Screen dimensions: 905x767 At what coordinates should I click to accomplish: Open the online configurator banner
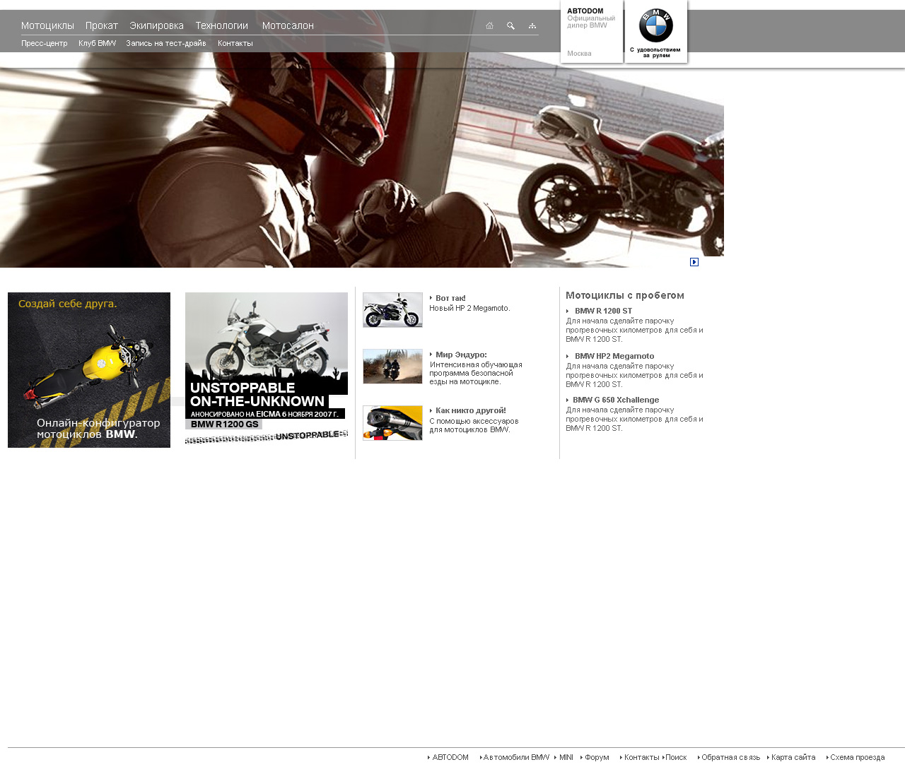pos(89,369)
